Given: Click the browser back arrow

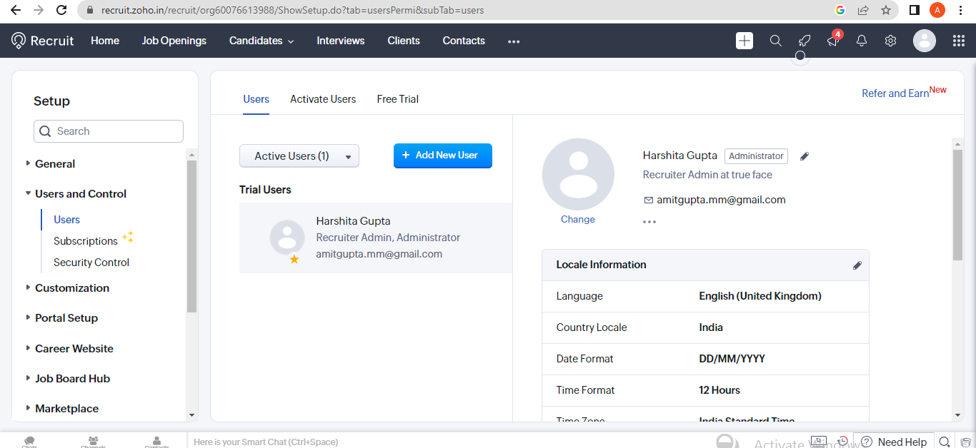Looking at the screenshot, I should (x=15, y=10).
